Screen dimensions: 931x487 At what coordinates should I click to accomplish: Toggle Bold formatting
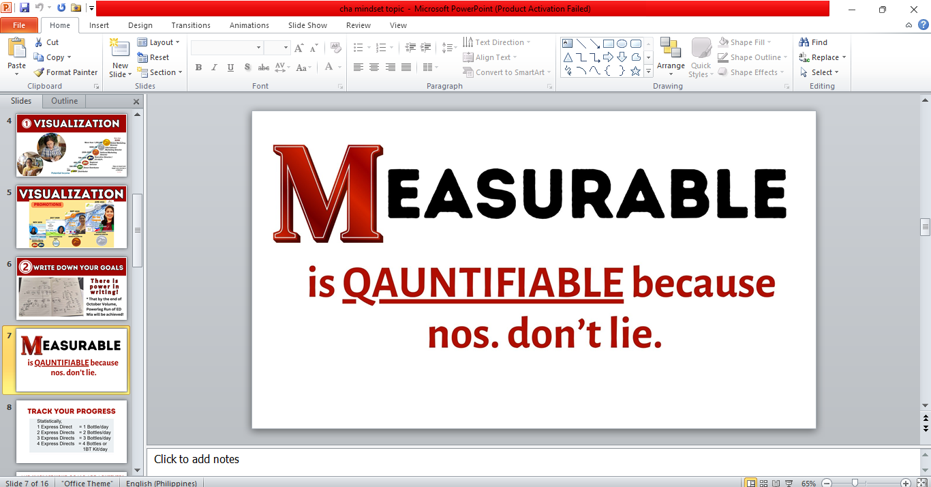click(198, 67)
